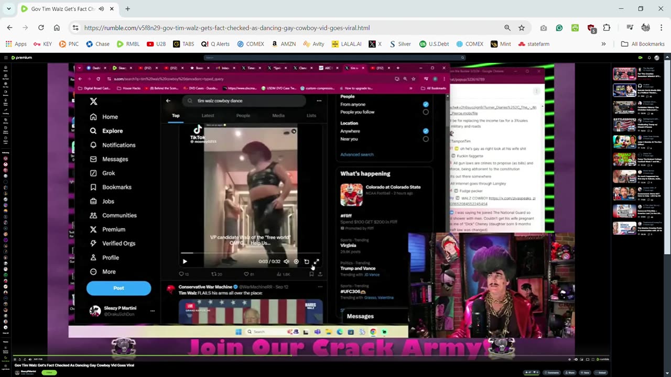Open Rumble's notifications bell
671x377 pixels.
pos(649,58)
